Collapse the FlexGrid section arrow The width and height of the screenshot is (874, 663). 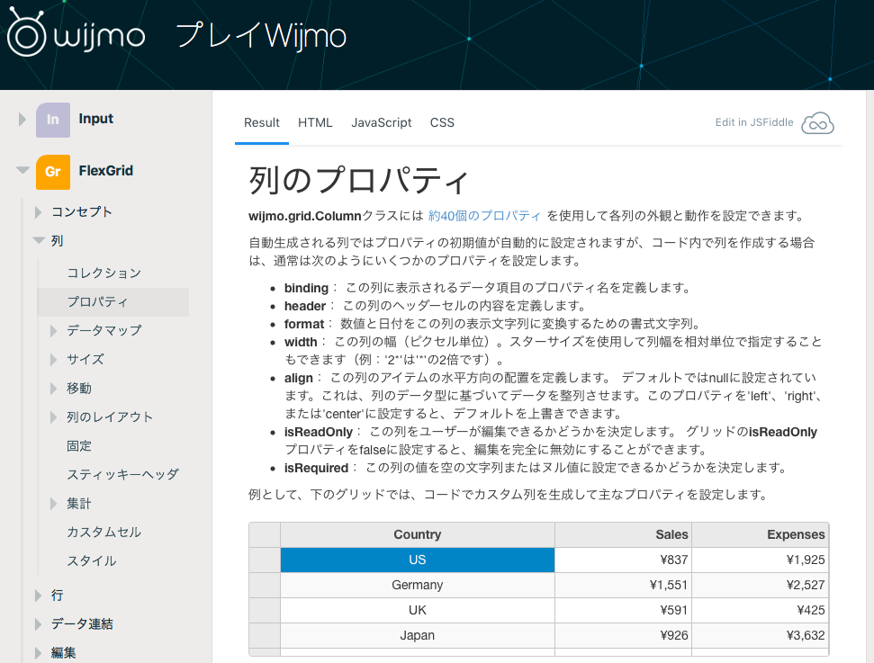pyautogui.click(x=23, y=170)
